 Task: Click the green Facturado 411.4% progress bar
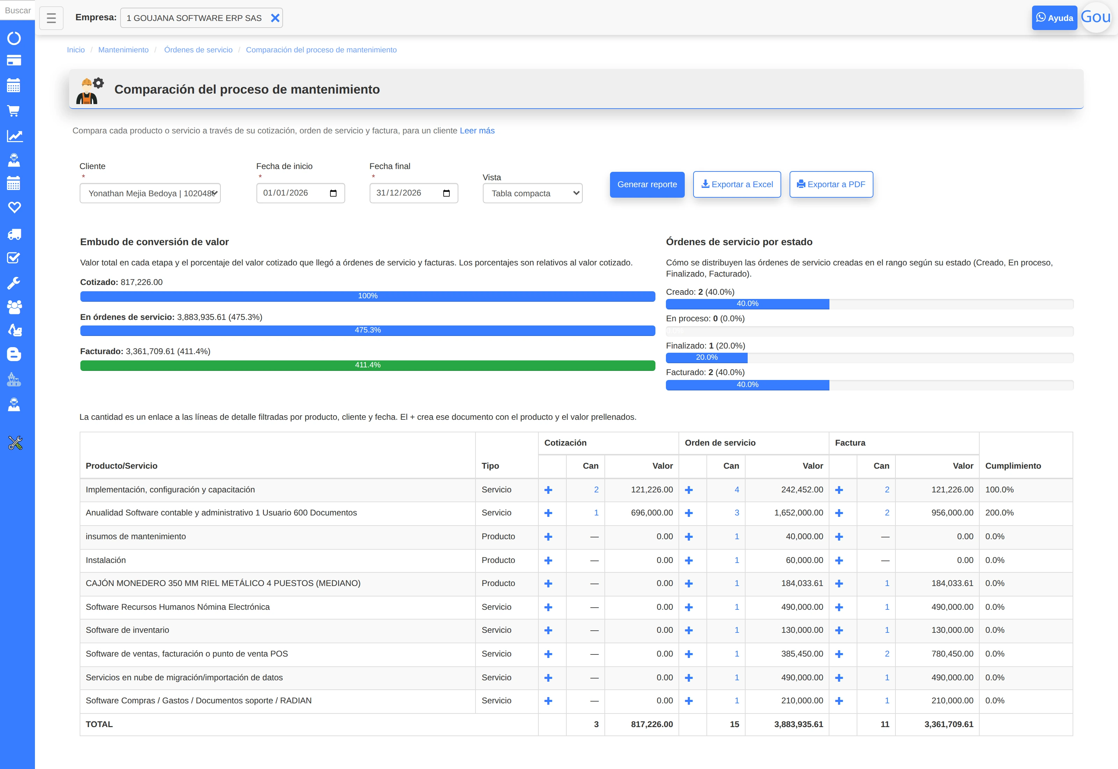[x=368, y=365]
